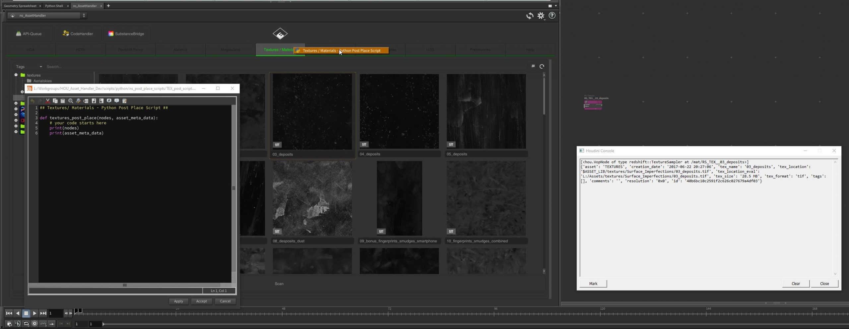Open the help question mark icon
The height and width of the screenshot is (329, 849).
tap(552, 16)
